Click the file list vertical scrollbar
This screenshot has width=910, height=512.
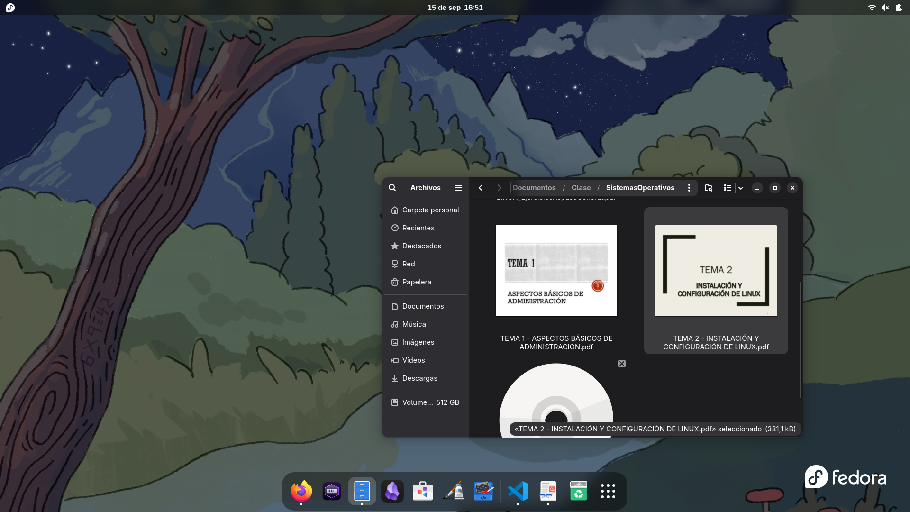click(801, 340)
